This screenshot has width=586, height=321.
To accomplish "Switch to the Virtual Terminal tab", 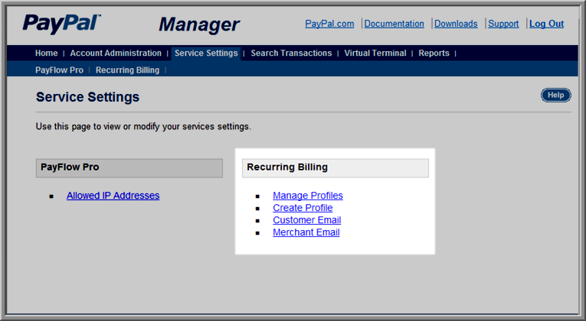I will point(375,53).
